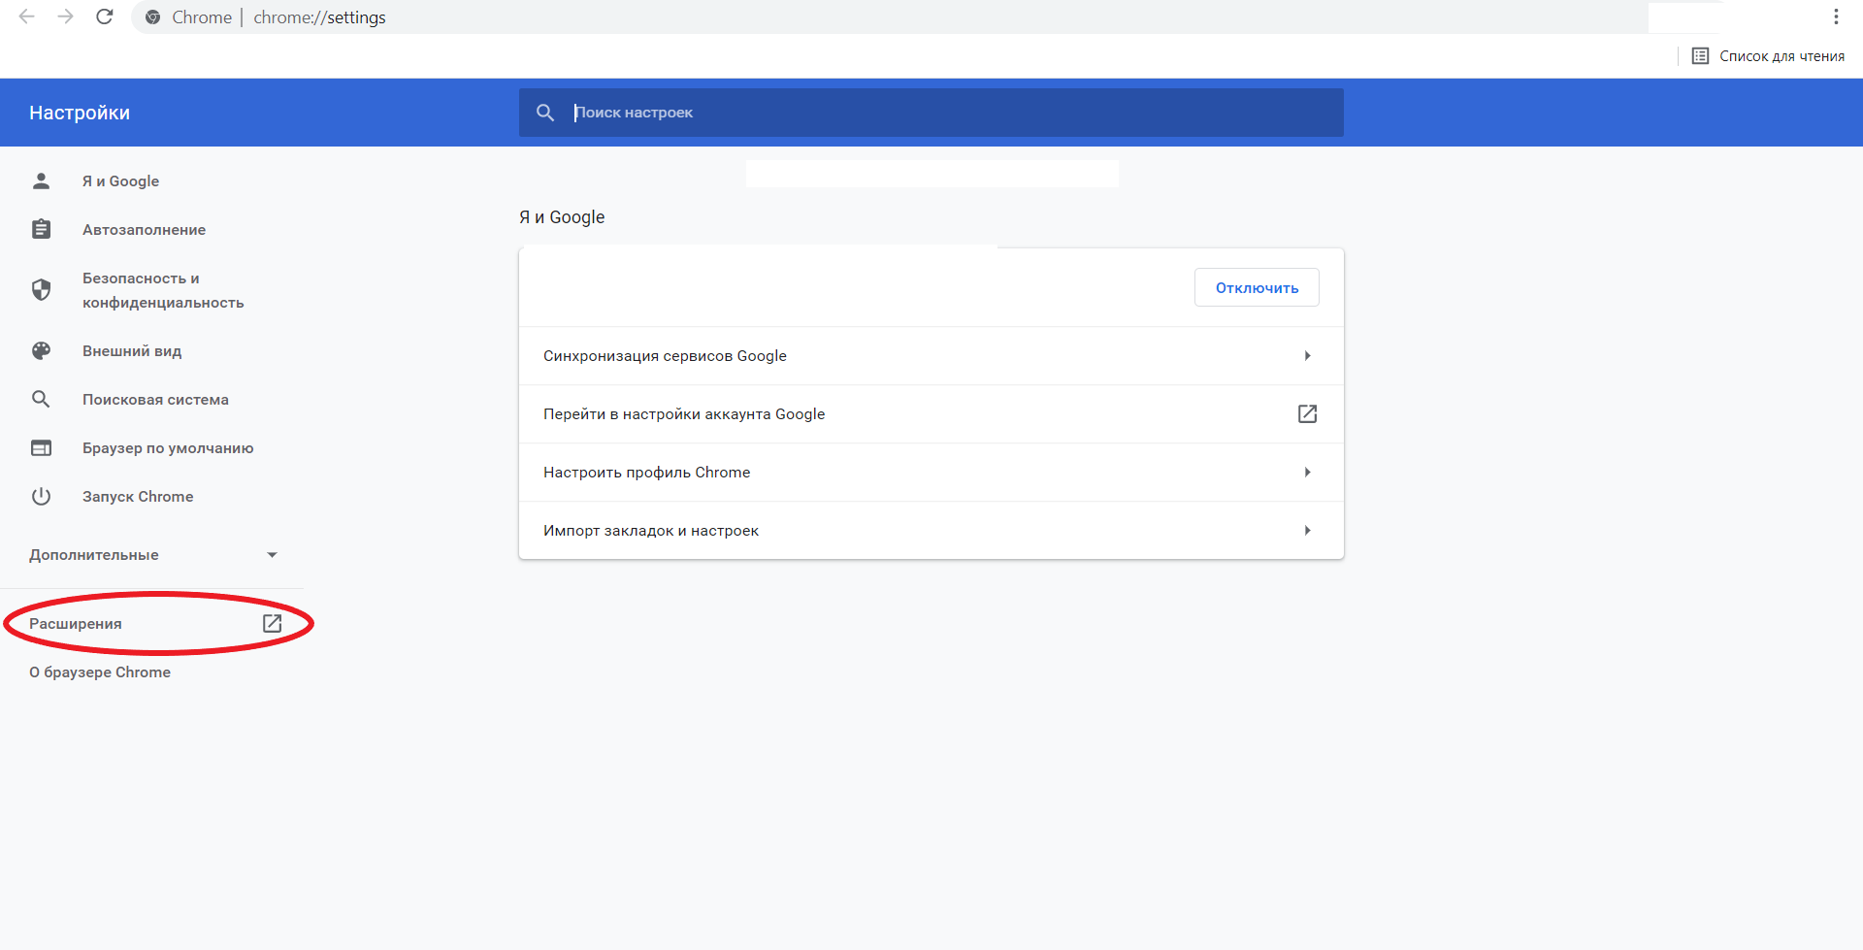Click the browser back arrow

27,16
